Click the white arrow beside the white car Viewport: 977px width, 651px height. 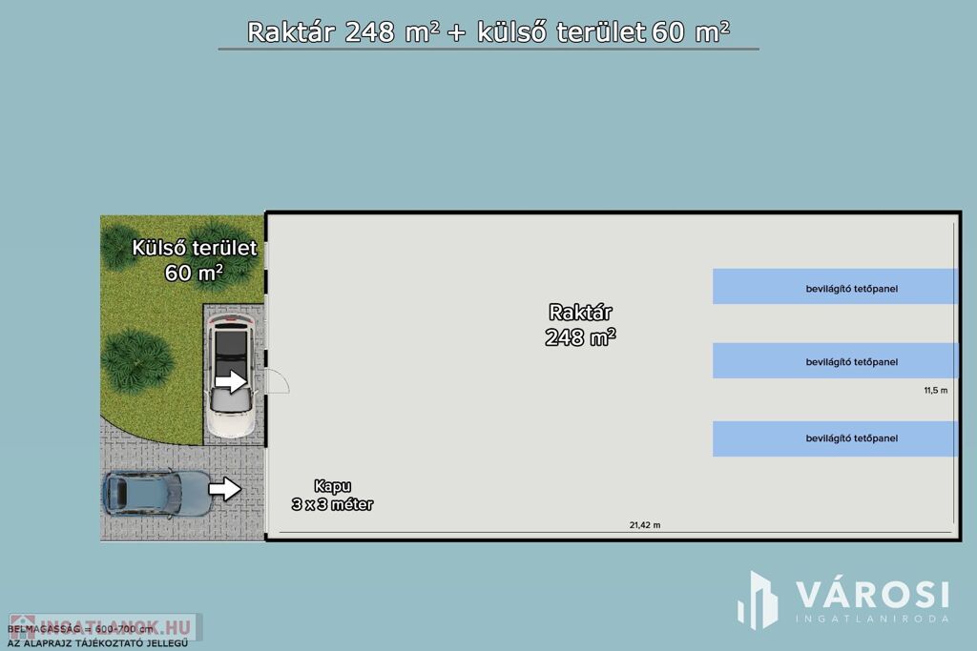pos(230,382)
